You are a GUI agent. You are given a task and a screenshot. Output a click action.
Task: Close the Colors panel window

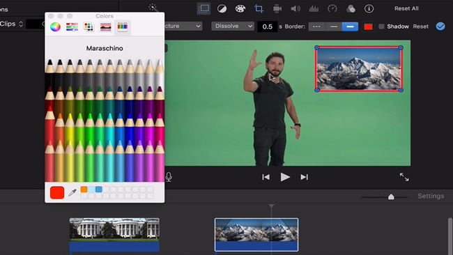(51, 16)
